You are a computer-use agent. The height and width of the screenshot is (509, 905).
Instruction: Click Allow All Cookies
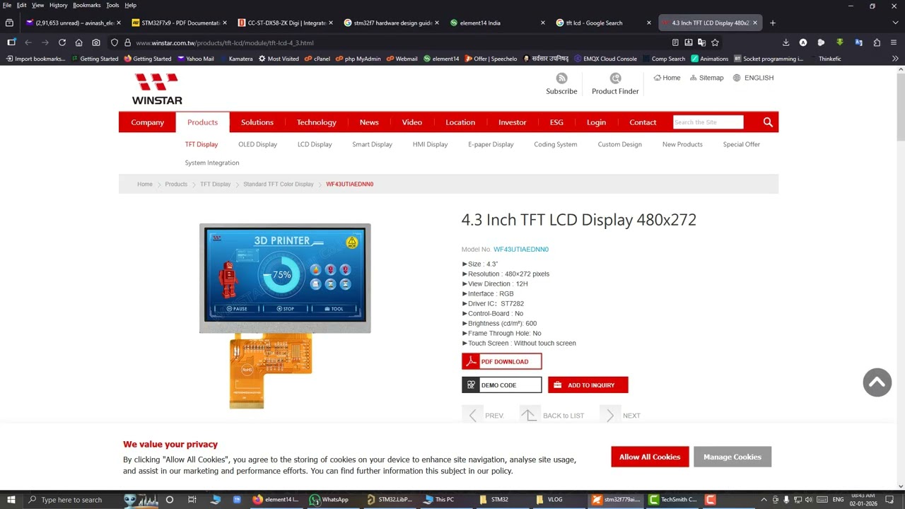pos(650,457)
